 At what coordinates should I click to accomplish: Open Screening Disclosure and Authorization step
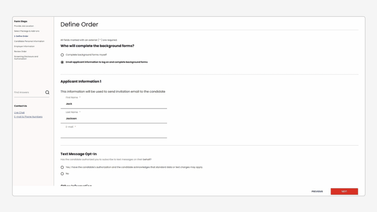click(x=26, y=57)
